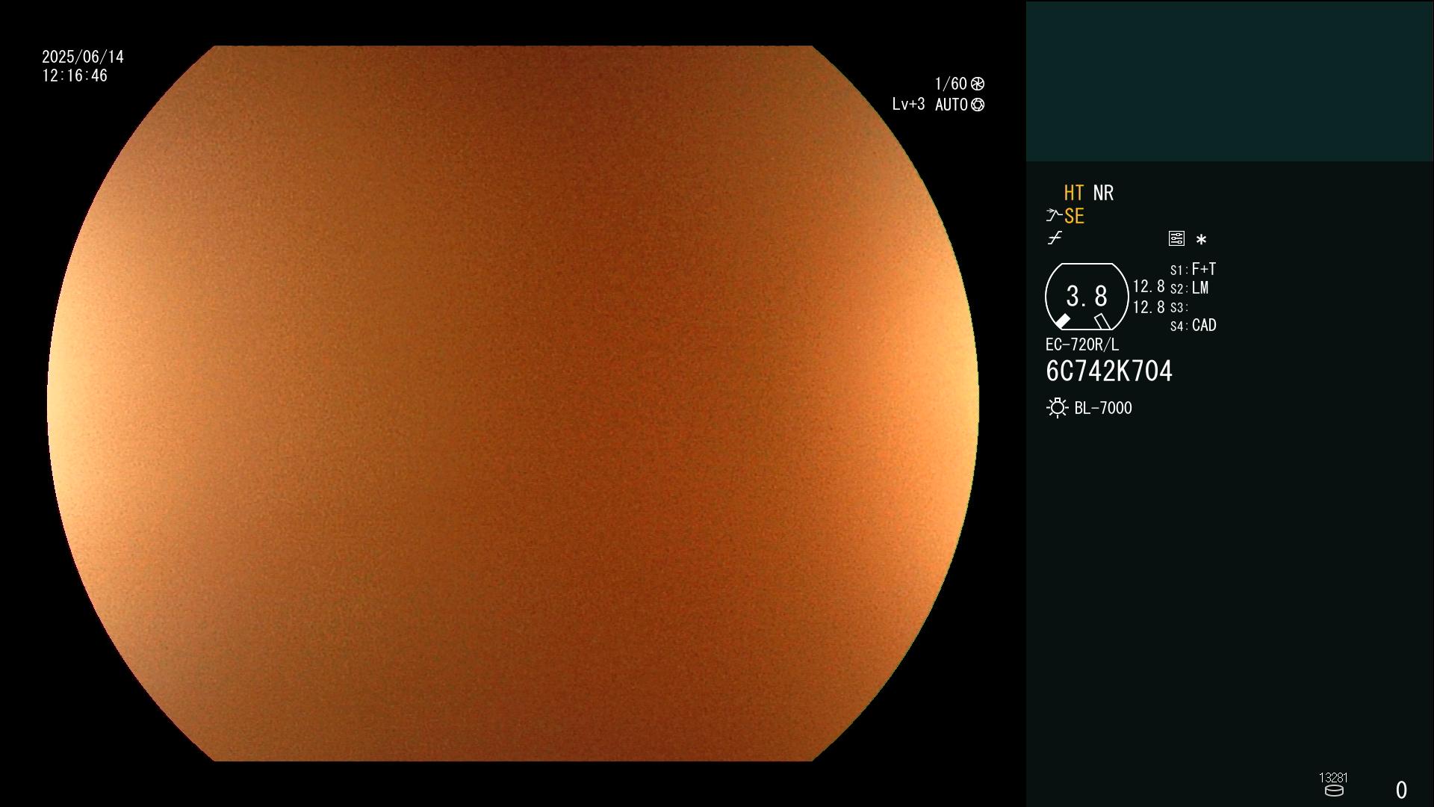
Task: Click the empty S3 switch label
Action: coord(1180,307)
